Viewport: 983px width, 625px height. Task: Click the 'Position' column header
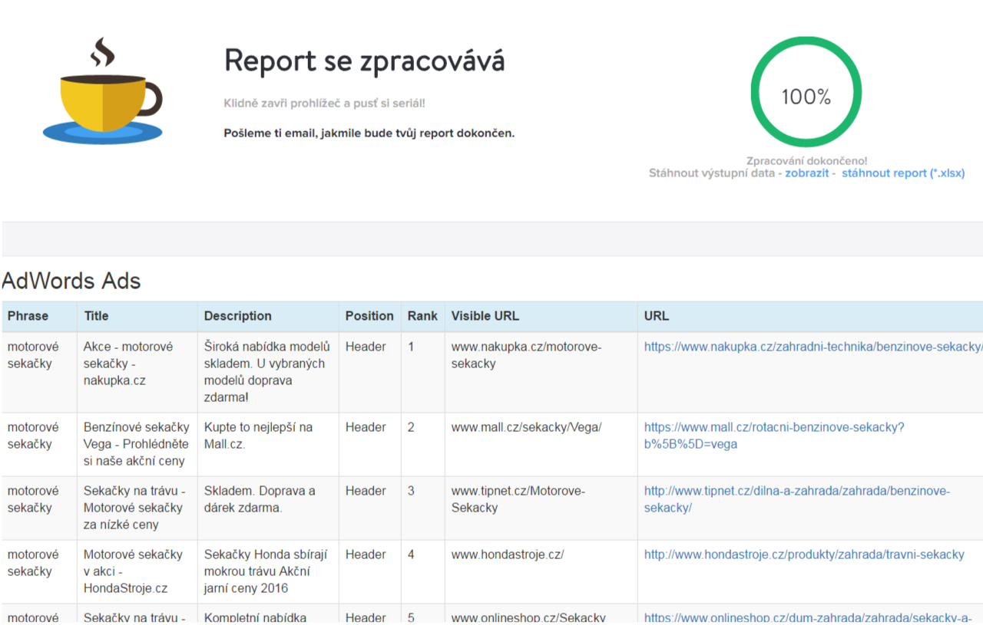coord(369,316)
